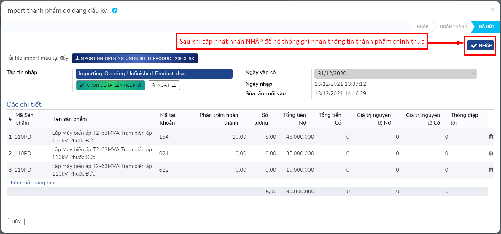Click the NHẬP confirm button

(x=481, y=45)
